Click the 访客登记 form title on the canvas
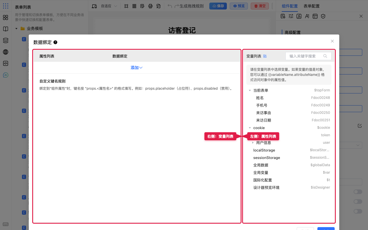 tap(182, 30)
